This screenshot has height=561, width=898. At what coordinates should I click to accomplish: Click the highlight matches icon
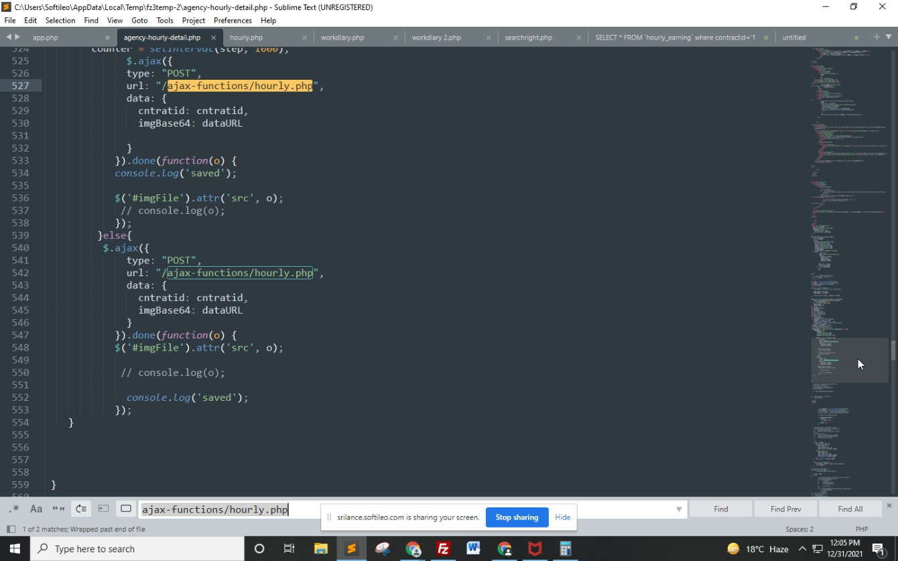pos(126,509)
